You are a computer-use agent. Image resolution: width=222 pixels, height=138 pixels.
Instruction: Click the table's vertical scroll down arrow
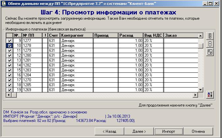tap(200, 90)
